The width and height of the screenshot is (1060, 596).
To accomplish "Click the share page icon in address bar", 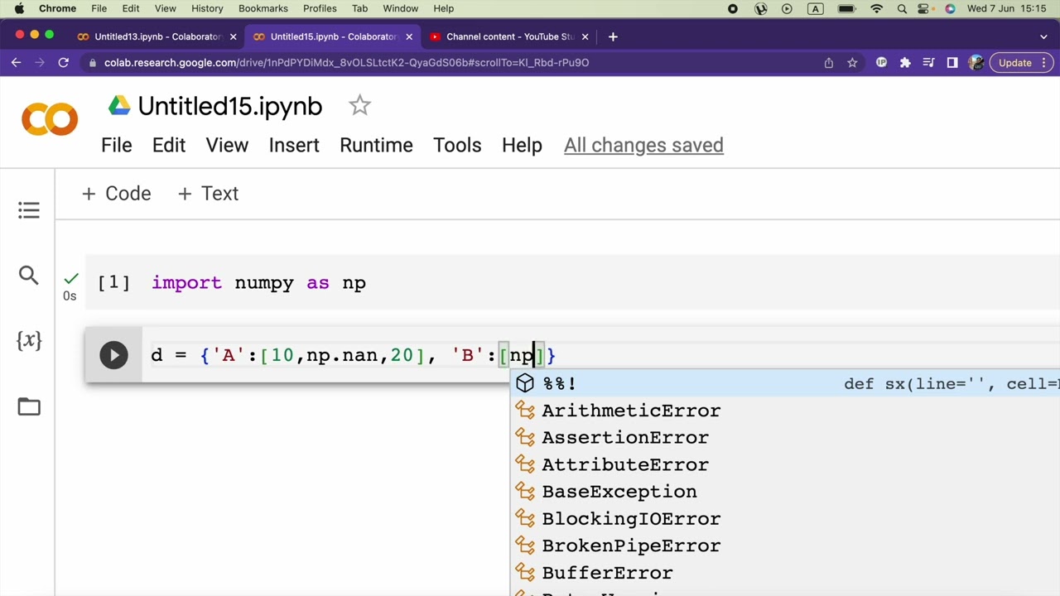I will tap(828, 63).
